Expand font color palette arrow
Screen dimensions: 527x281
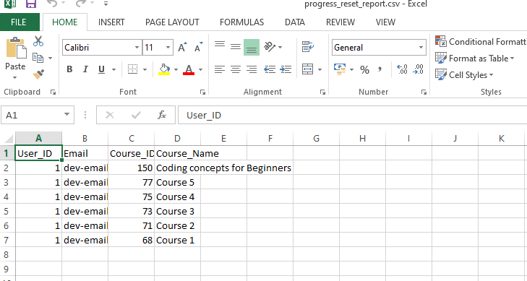(x=201, y=69)
